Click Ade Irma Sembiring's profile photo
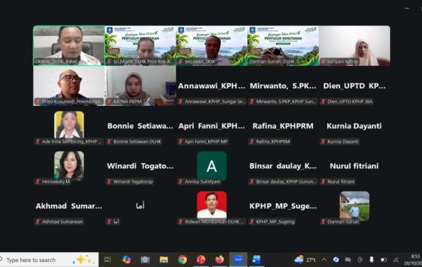Viewport: 422px width, 267px height. (69, 124)
